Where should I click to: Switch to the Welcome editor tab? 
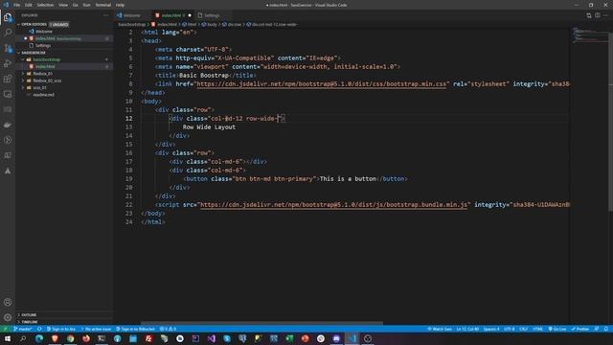pyautogui.click(x=131, y=15)
